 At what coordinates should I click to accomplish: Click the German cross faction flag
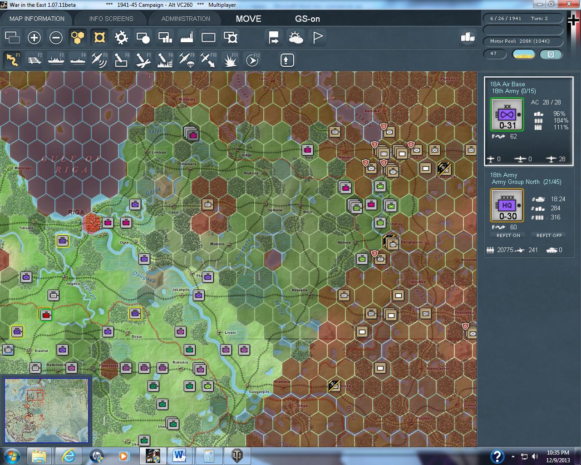[x=573, y=20]
